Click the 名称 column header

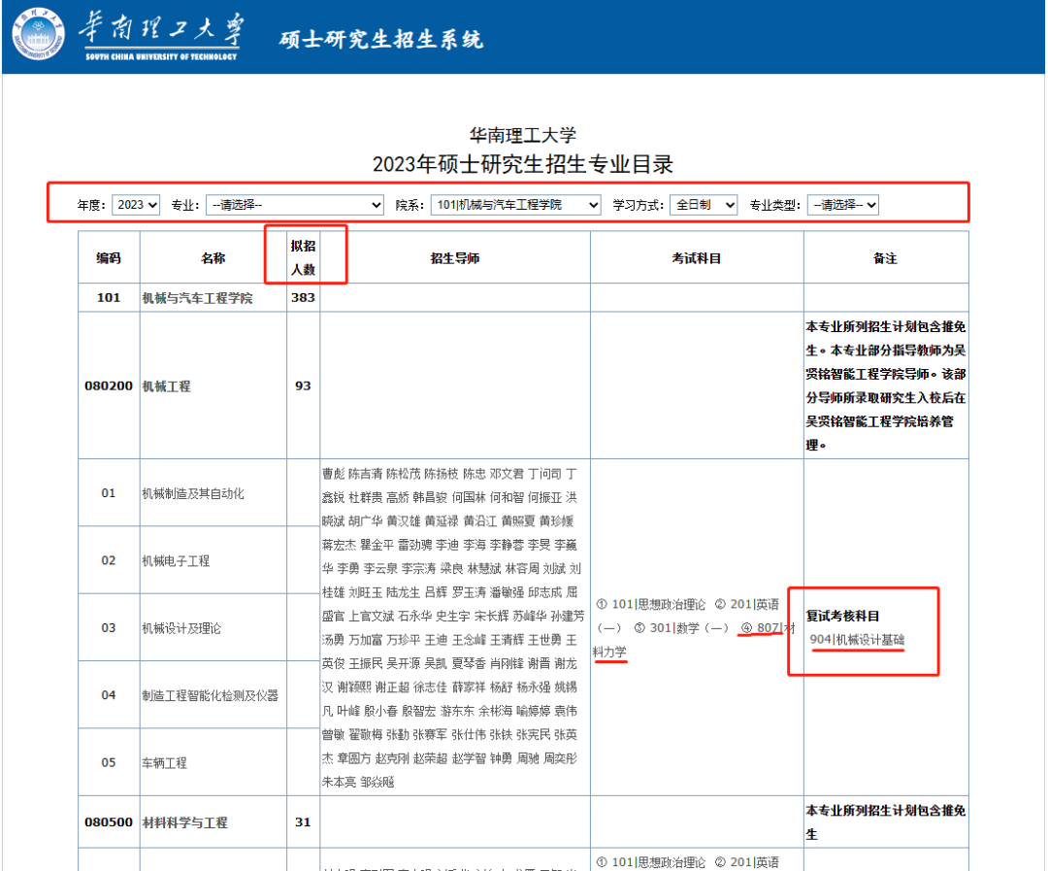click(x=213, y=258)
